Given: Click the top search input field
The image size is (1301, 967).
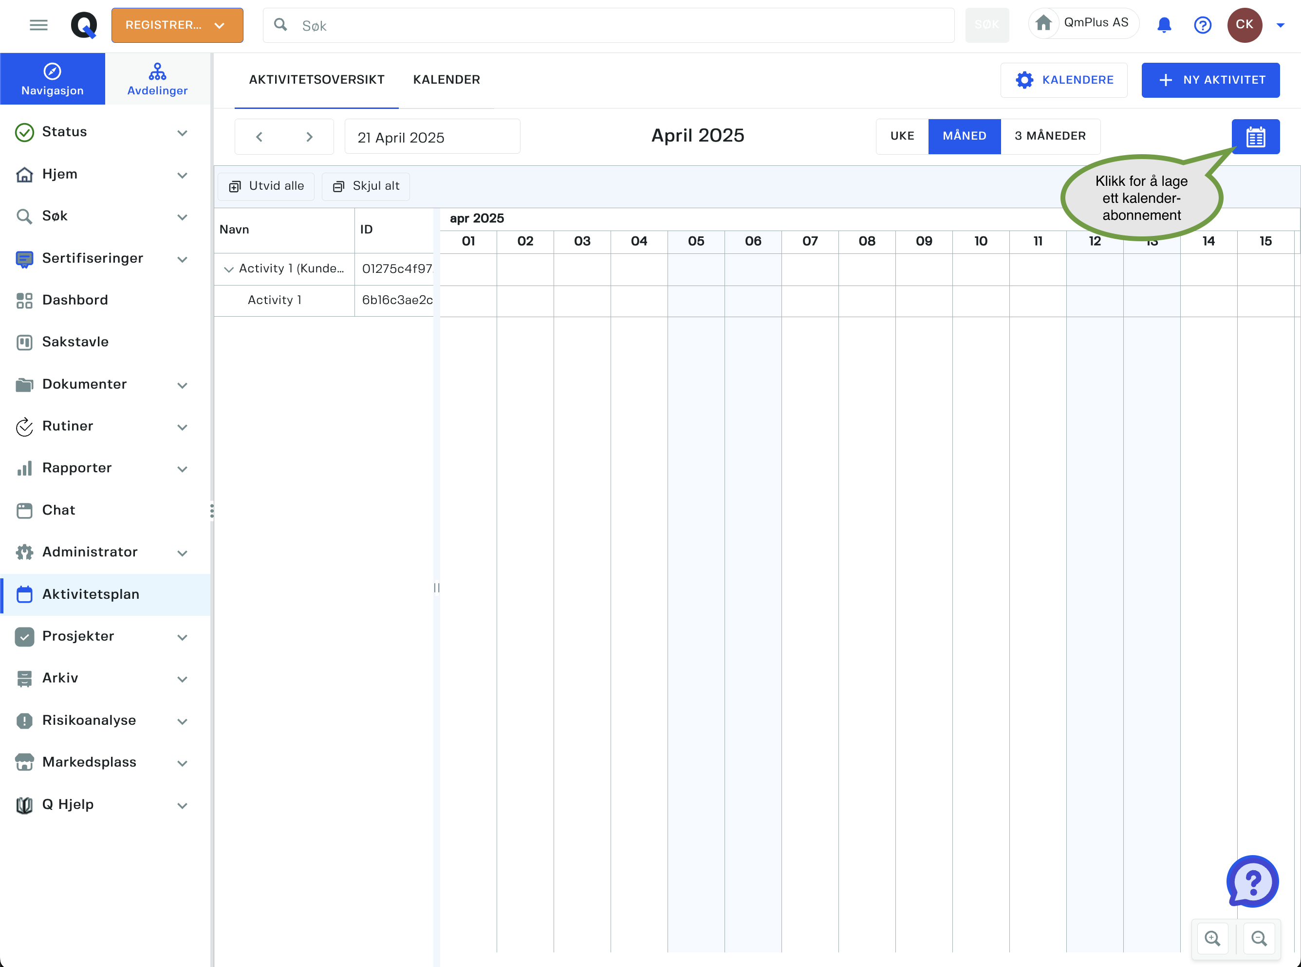Looking at the screenshot, I should [609, 25].
